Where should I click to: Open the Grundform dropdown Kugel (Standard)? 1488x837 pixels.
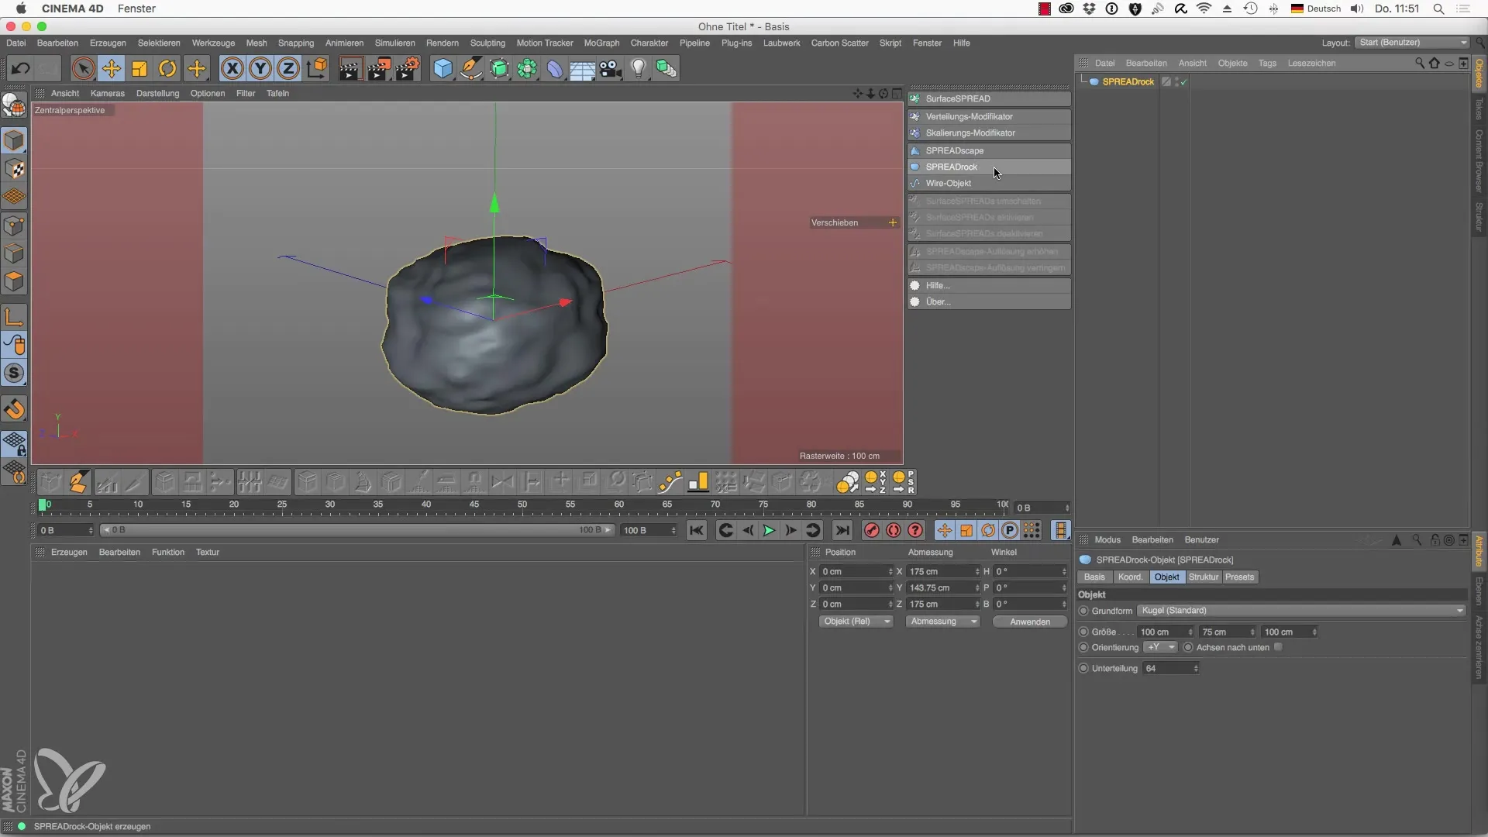pos(1302,611)
